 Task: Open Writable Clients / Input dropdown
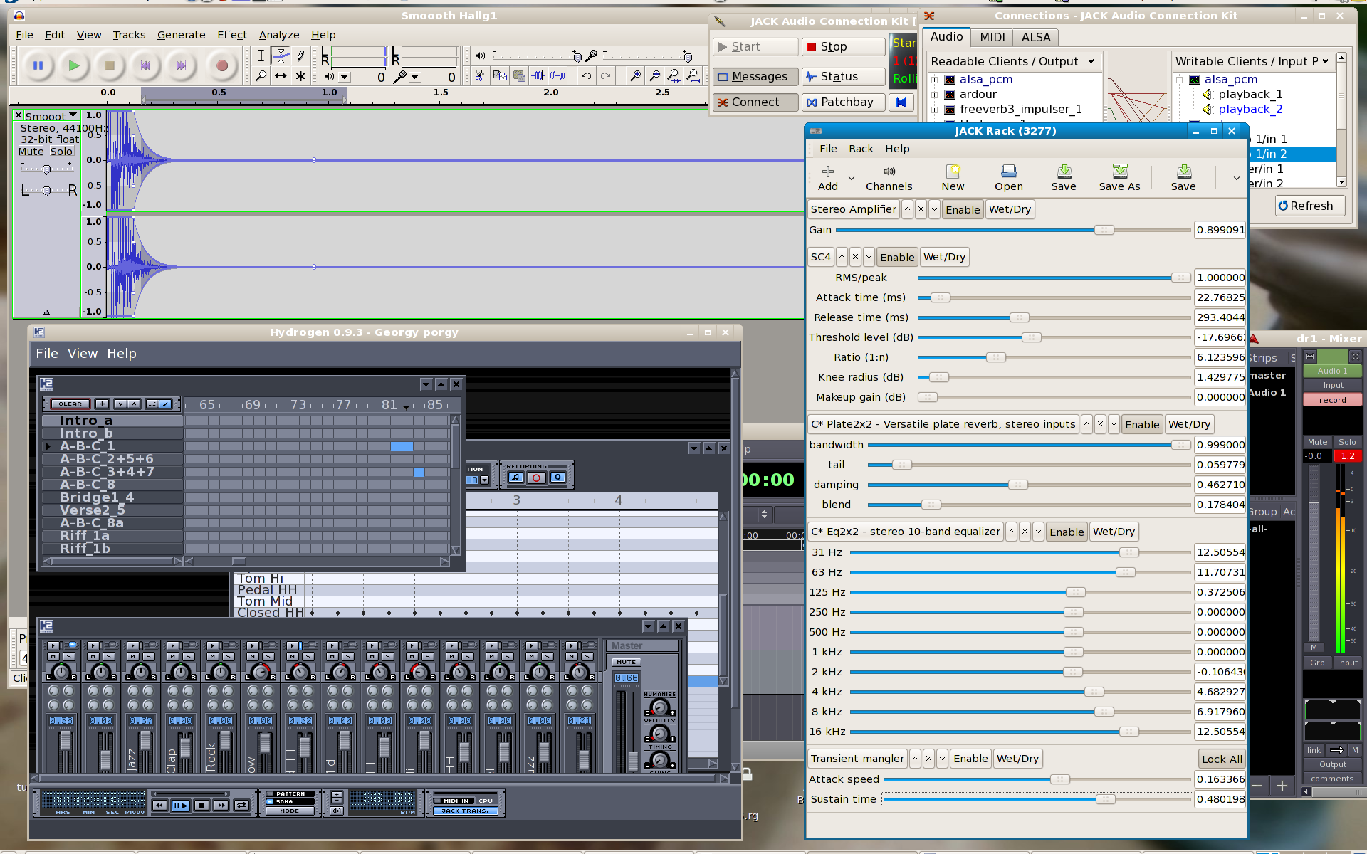[x=1254, y=61]
